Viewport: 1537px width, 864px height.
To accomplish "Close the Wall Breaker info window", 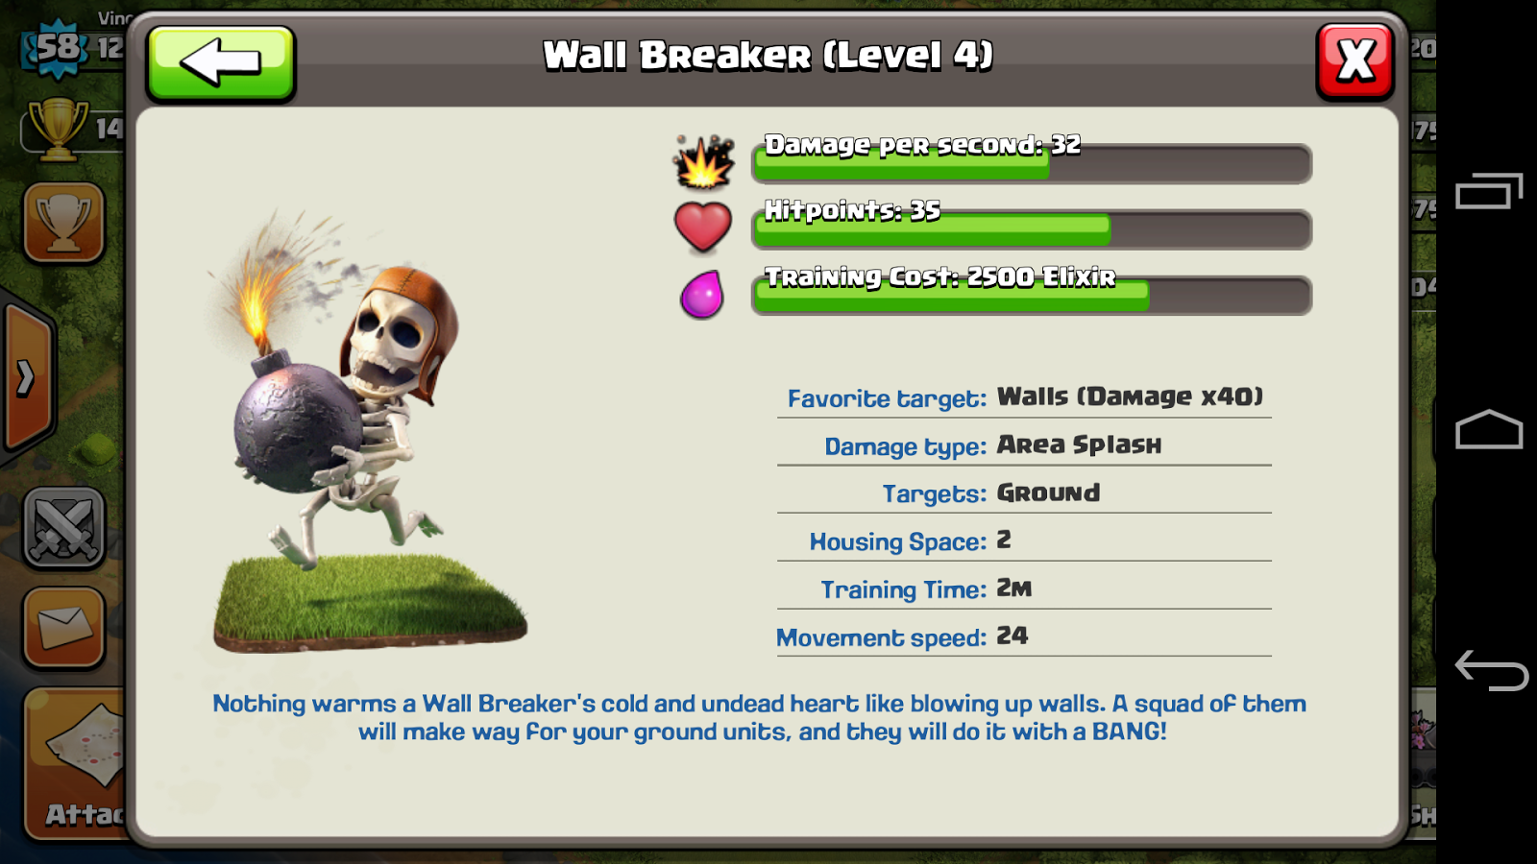I will (x=1354, y=62).
